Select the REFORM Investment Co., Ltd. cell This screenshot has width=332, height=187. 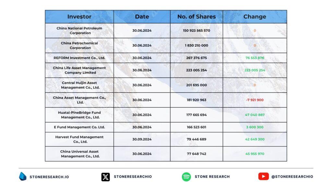pyautogui.click(x=79, y=58)
